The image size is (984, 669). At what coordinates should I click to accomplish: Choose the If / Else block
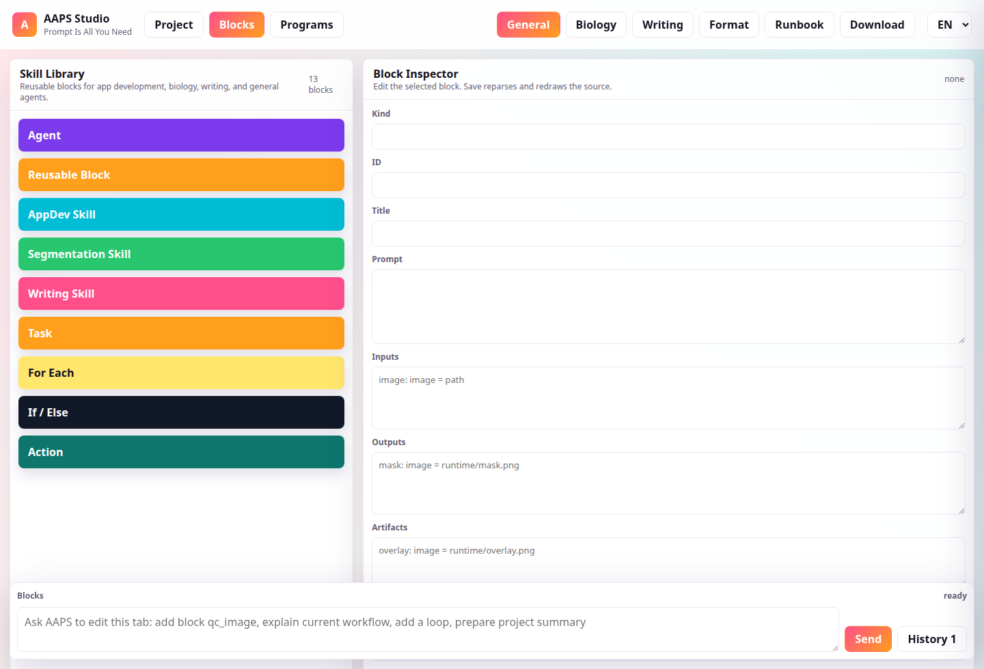click(x=181, y=412)
